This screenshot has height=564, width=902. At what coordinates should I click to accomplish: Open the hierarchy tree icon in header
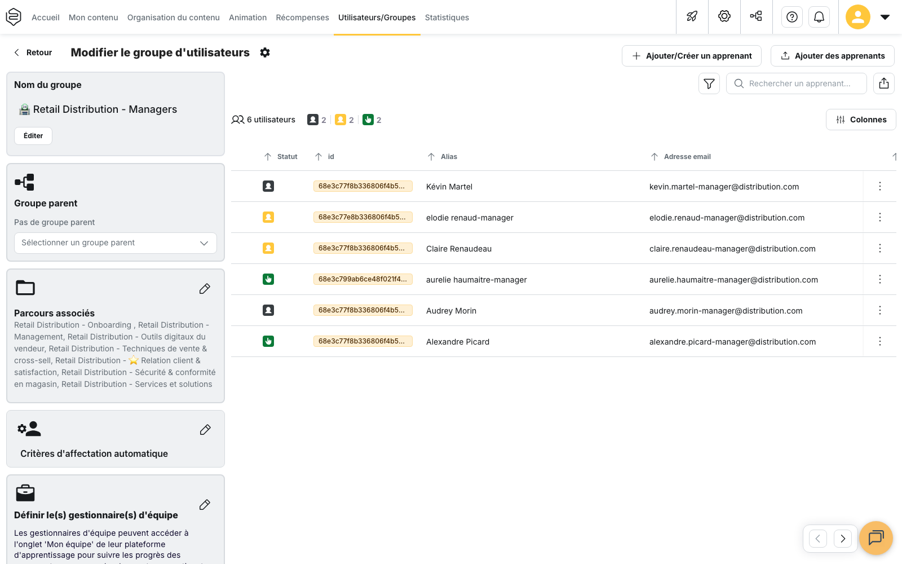(x=756, y=16)
